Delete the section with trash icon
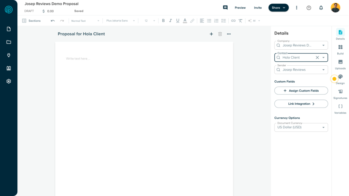 [x=220, y=34]
